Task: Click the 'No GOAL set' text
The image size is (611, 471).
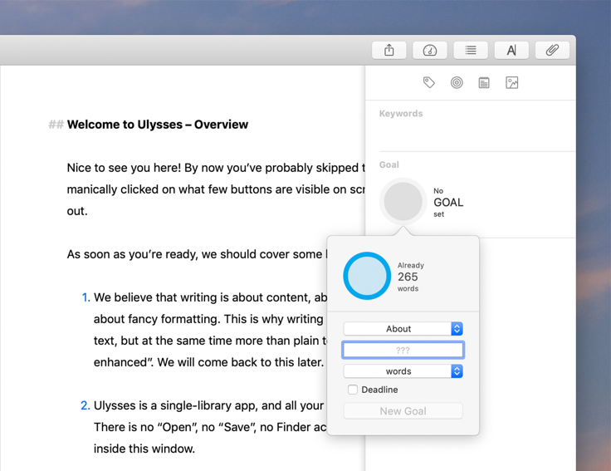Action: 448,203
